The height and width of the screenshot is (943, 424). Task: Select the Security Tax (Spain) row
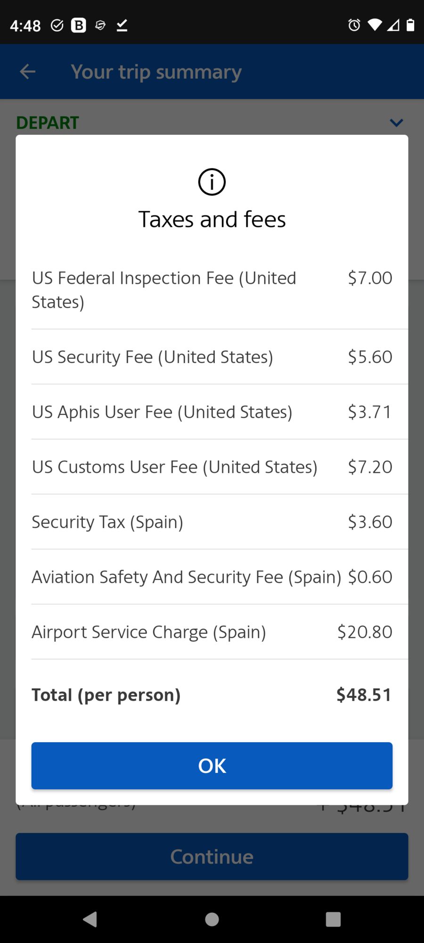click(212, 522)
